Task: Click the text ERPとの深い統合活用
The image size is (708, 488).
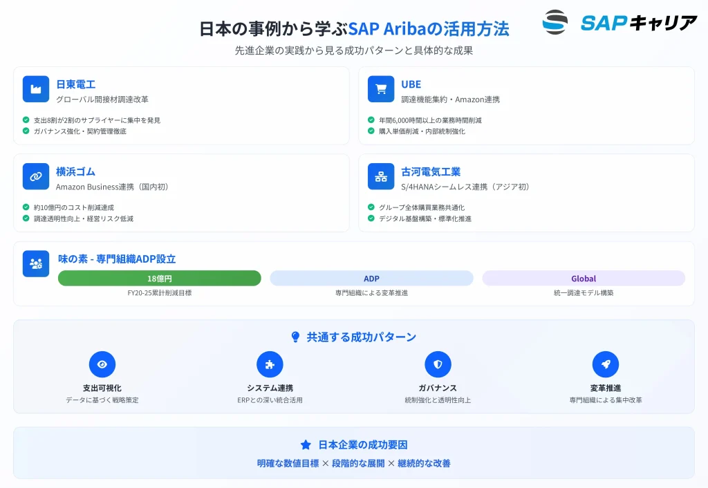Action: [x=270, y=400]
